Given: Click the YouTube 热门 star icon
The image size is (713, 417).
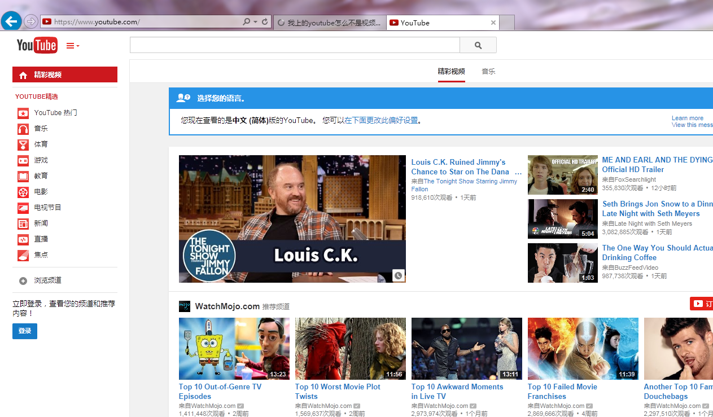Looking at the screenshot, I should [23, 113].
